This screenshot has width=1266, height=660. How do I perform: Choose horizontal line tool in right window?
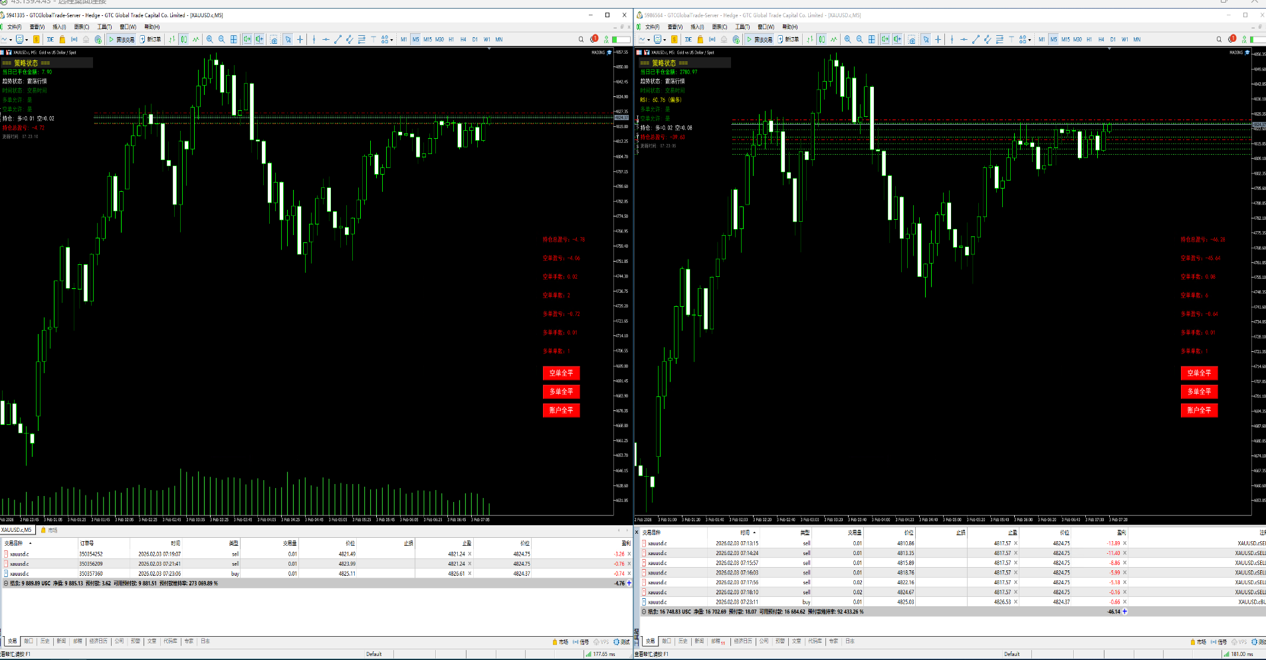coord(964,39)
